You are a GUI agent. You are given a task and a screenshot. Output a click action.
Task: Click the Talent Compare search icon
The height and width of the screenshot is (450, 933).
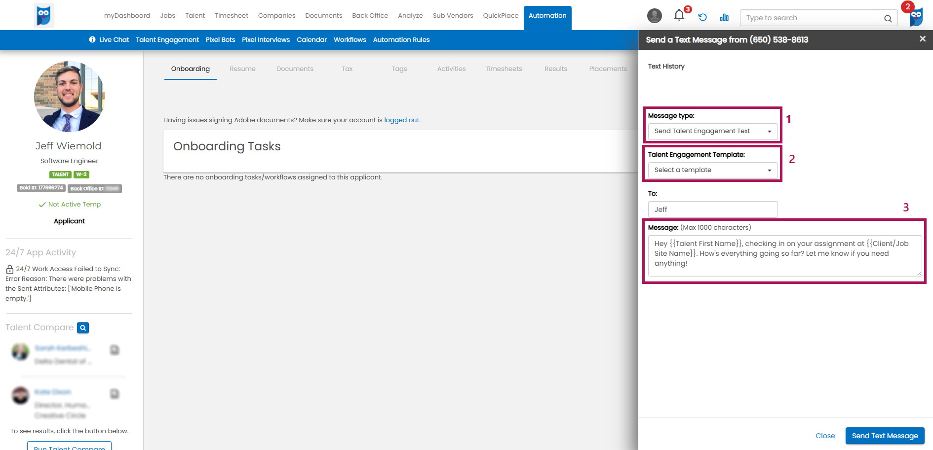tap(83, 328)
